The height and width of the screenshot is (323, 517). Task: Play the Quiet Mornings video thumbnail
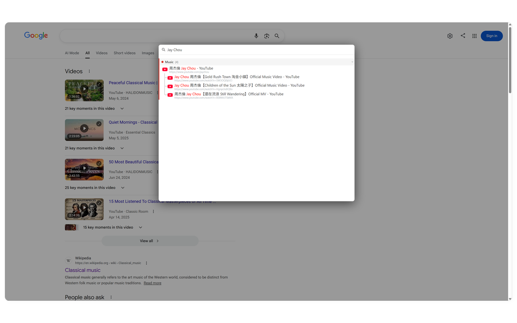[x=84, y=129]
